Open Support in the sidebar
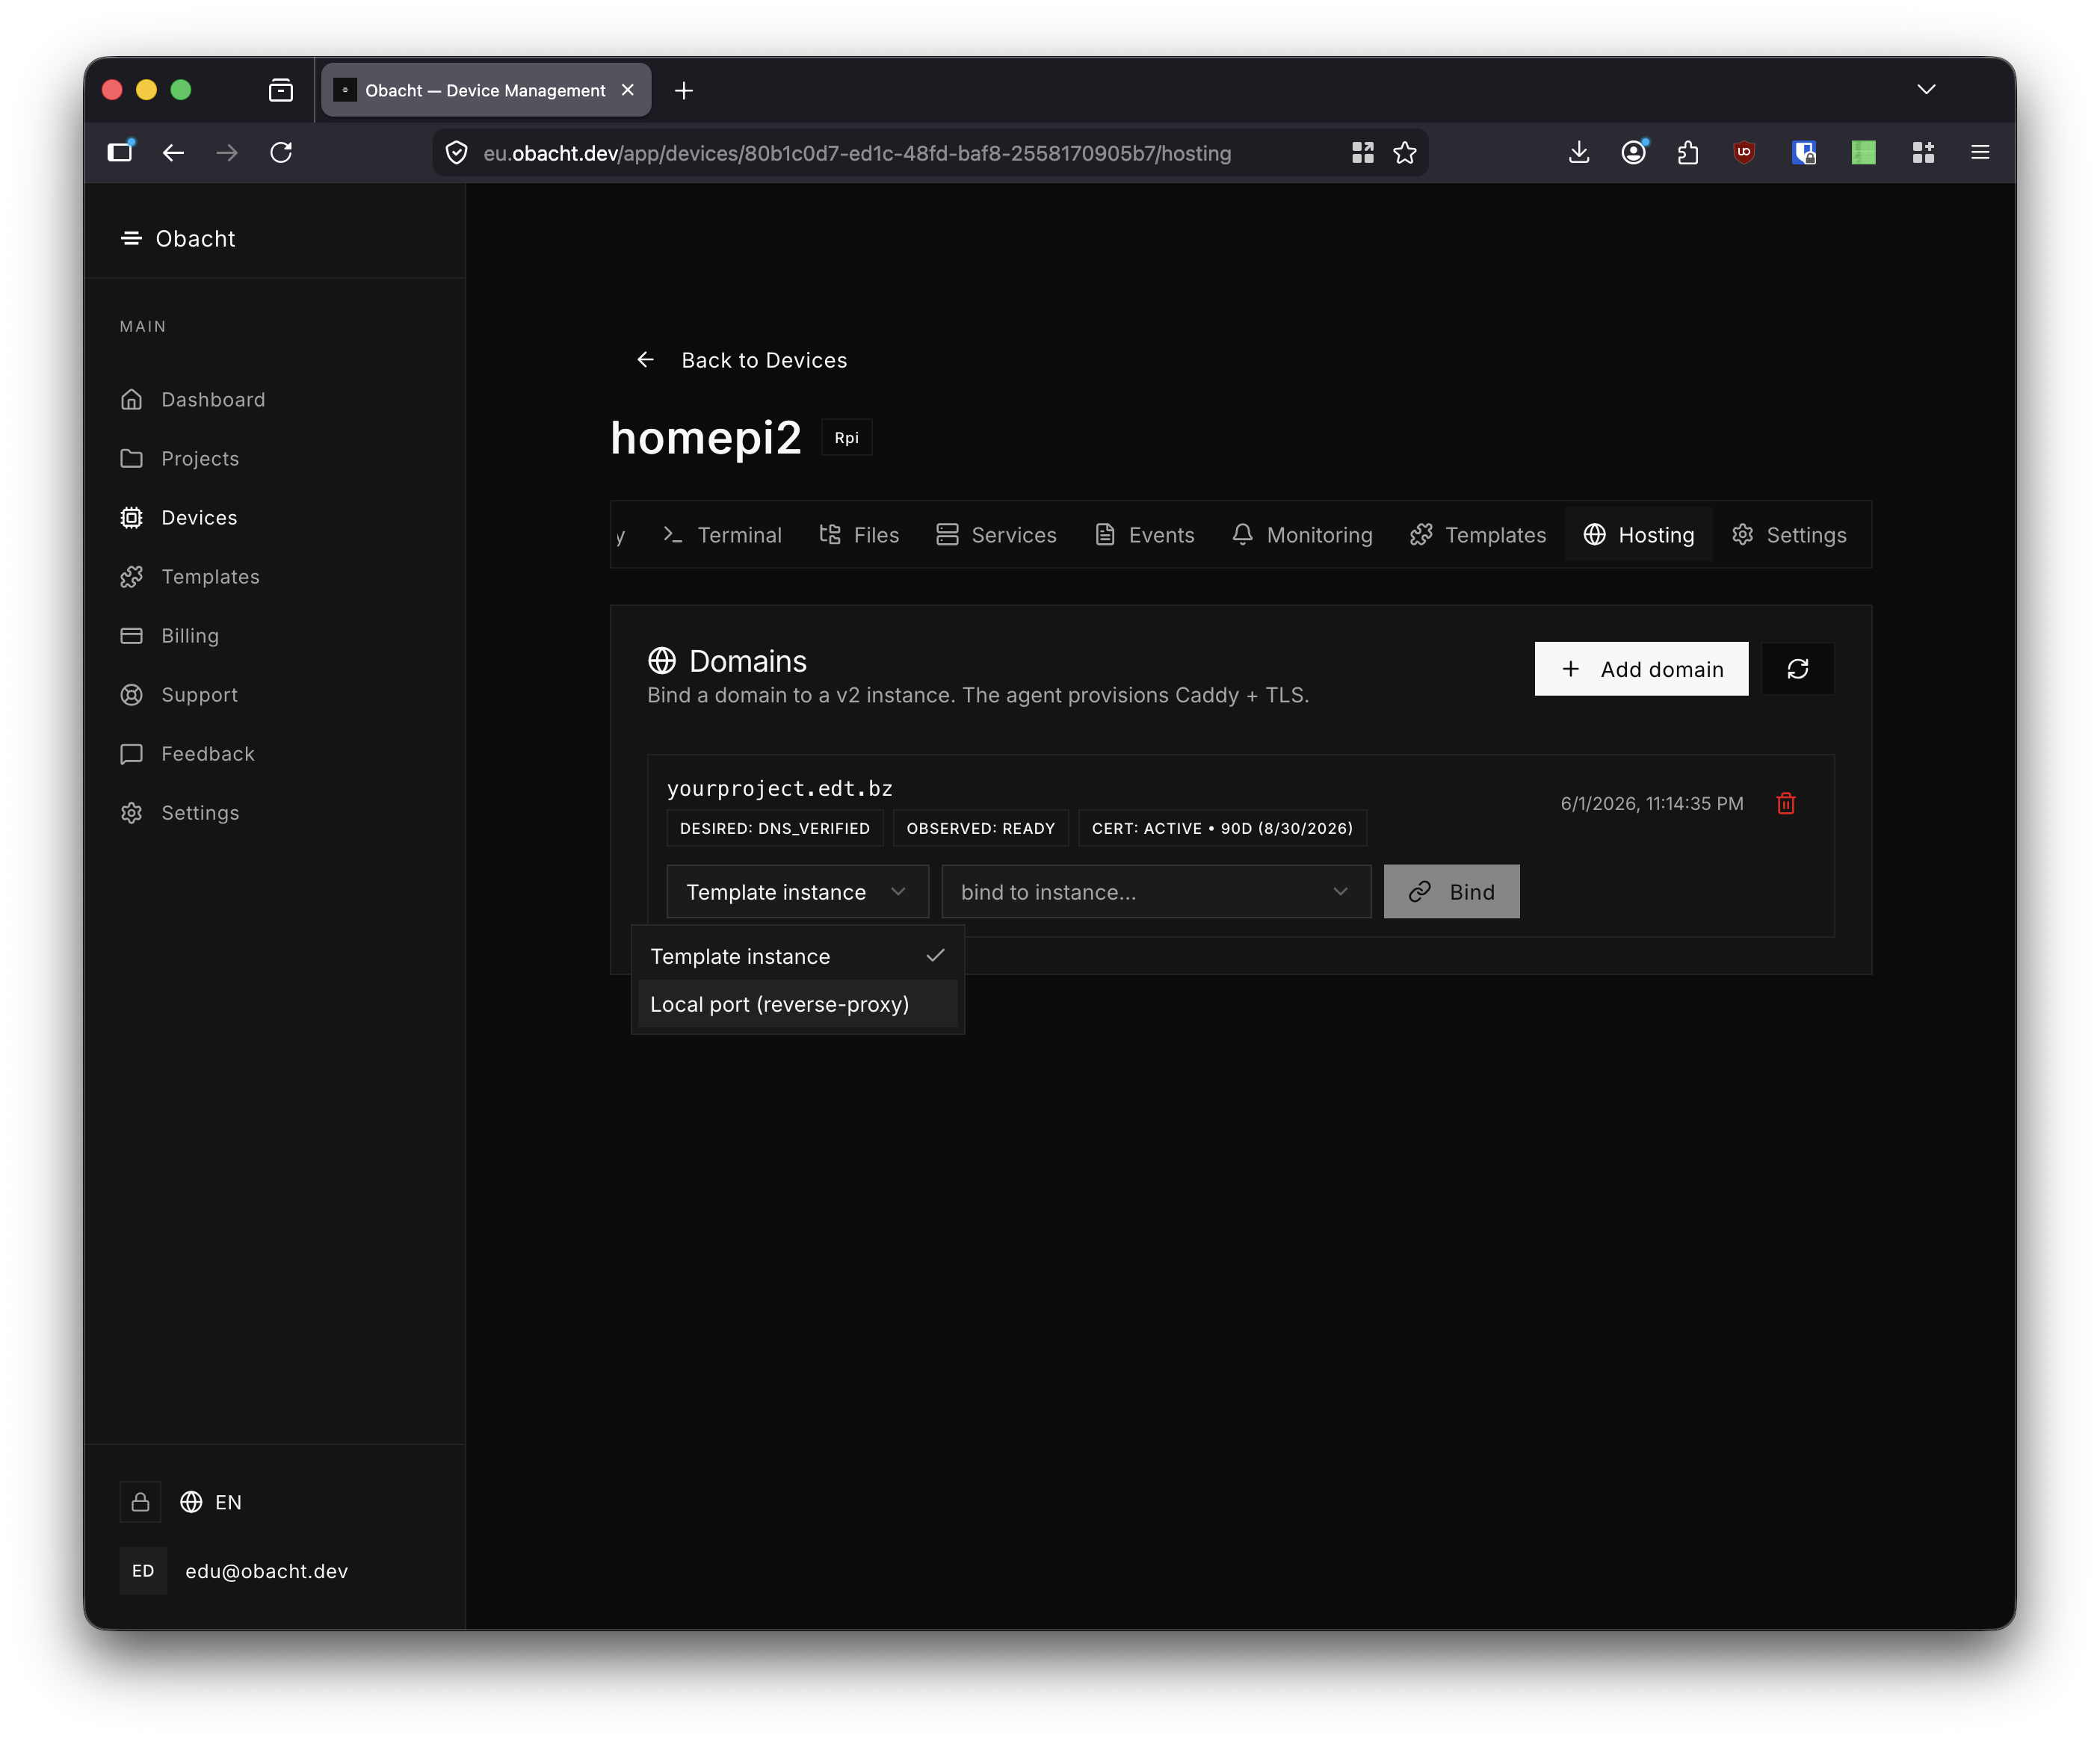The height and width of the screenshot is (1741, 2100). [x=179, y=694]
